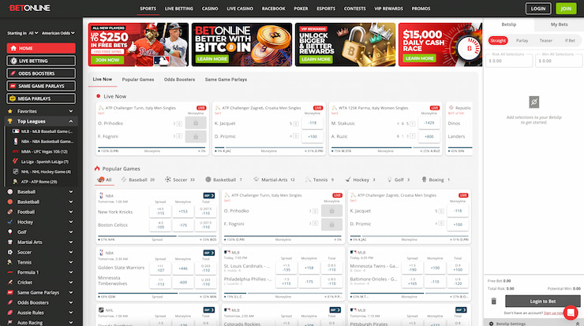
Task: Collapse the Top Leagues section
Action: (x=73, y=121)
